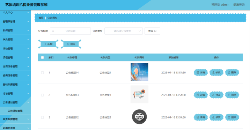The image size is (250, 130).
Task: Click 公告标题14 cell text
Action: point(72,73)
